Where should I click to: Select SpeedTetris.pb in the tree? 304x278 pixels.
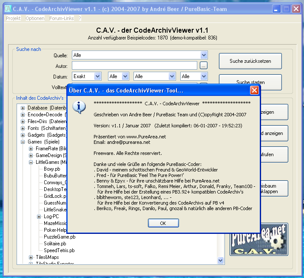pos(59,250)
